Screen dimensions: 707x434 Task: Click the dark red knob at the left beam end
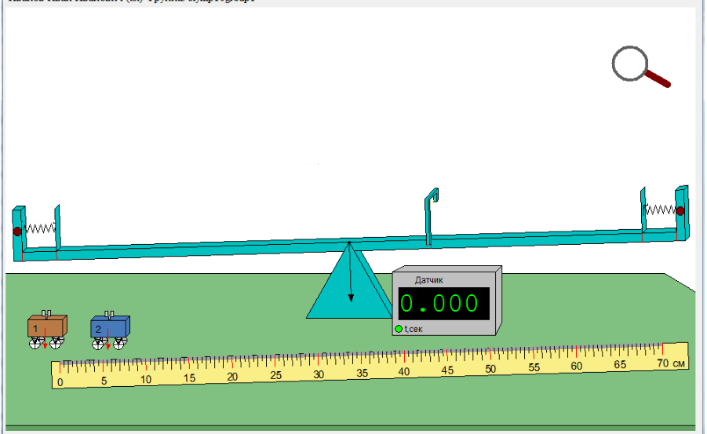click(17, 232)
